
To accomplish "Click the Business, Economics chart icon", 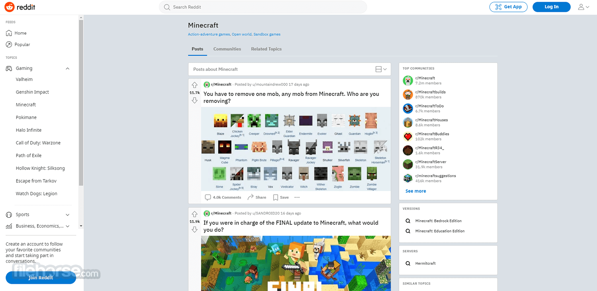I will (x=9, y=226).
